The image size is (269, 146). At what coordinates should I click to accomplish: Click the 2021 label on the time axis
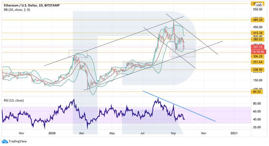coord(234,133)
